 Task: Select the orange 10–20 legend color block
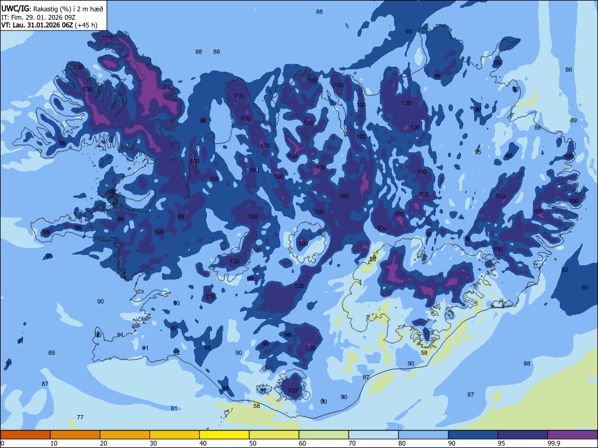(x=75, y=435)
